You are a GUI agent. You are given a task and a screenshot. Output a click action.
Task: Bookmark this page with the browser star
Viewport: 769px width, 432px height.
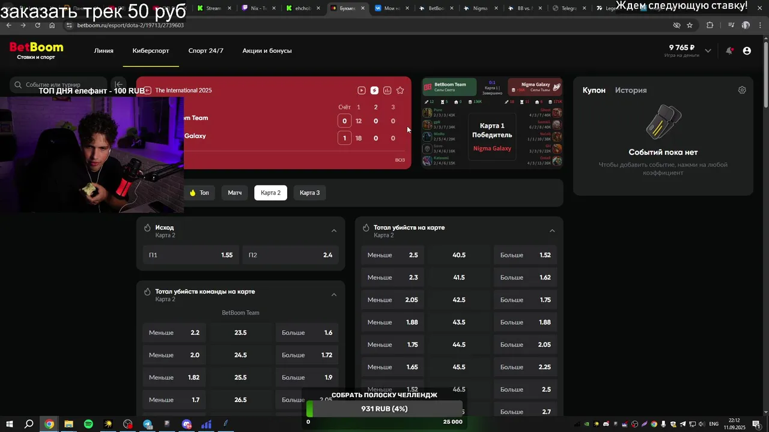click(x=690, y=25)
